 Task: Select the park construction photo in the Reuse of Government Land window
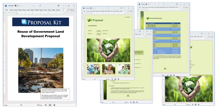tap(41, 70)
